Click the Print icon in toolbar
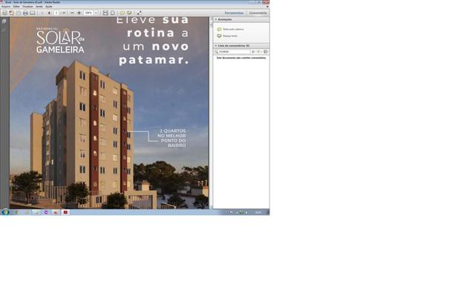 25,13
